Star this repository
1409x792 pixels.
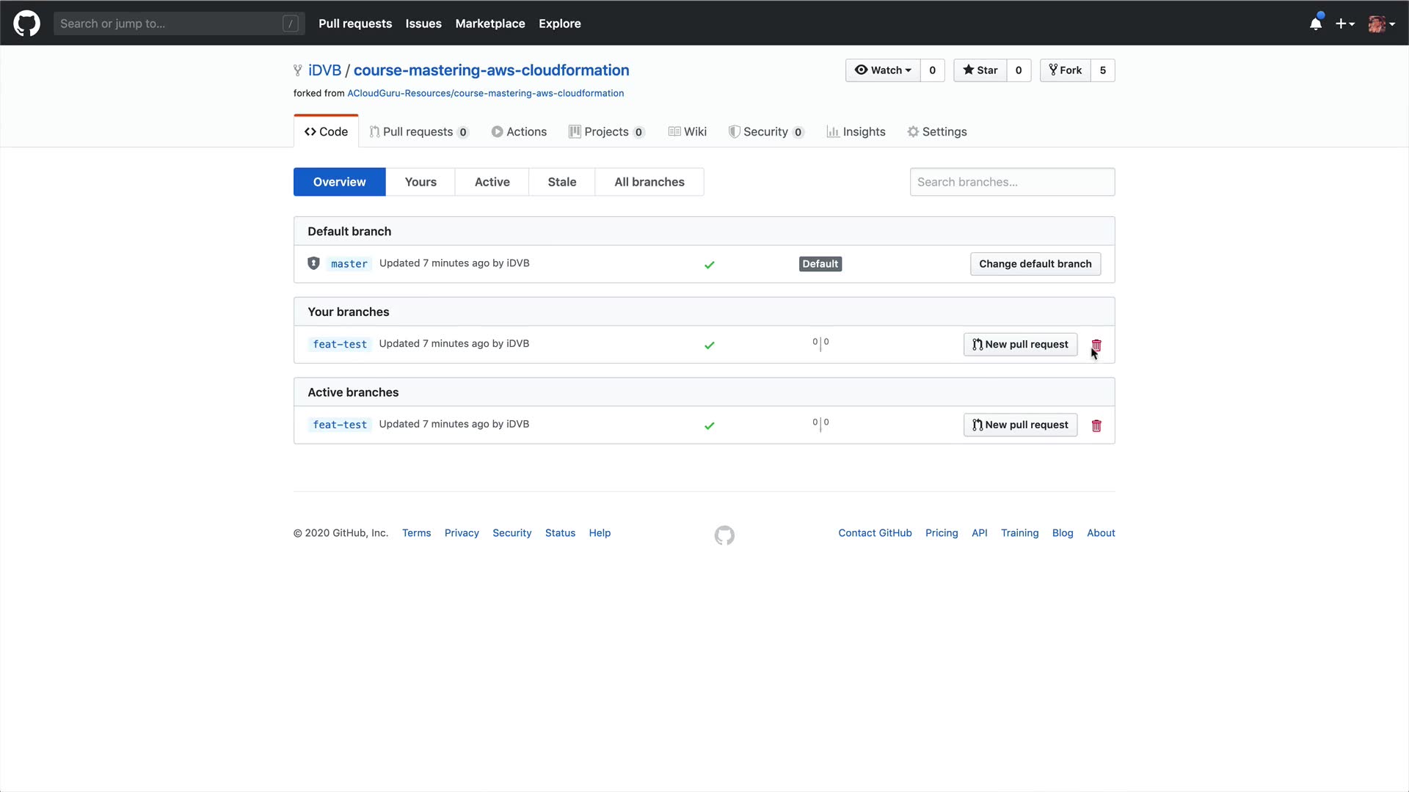coord(980,70)
